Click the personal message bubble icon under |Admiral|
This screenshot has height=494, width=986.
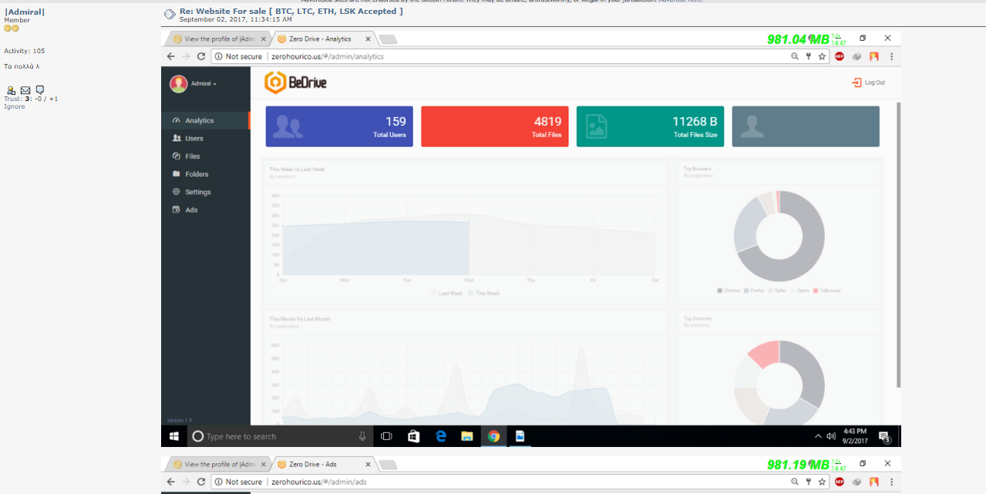pos(40,90)
